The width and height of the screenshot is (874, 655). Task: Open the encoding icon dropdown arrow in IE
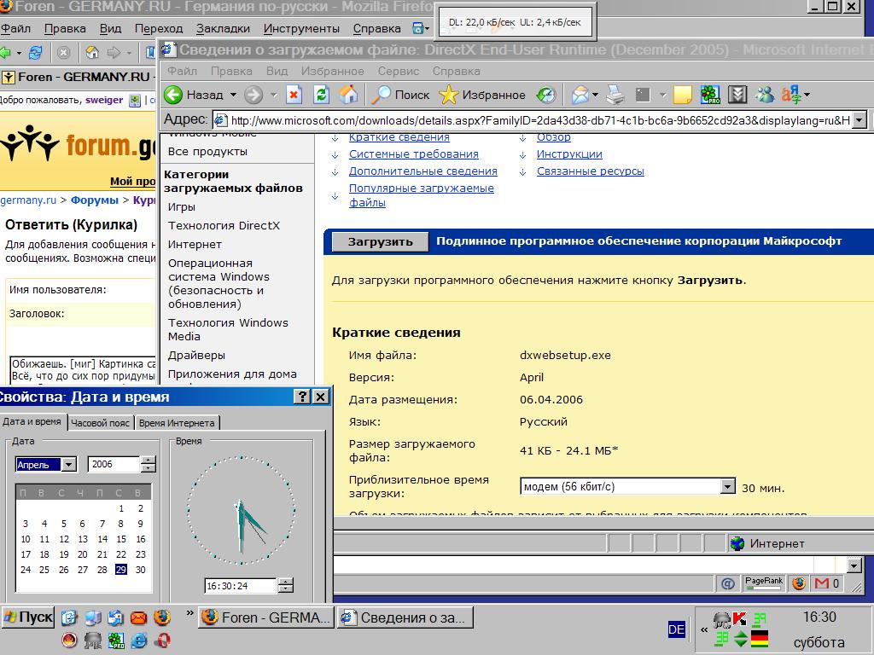(807, 95)
